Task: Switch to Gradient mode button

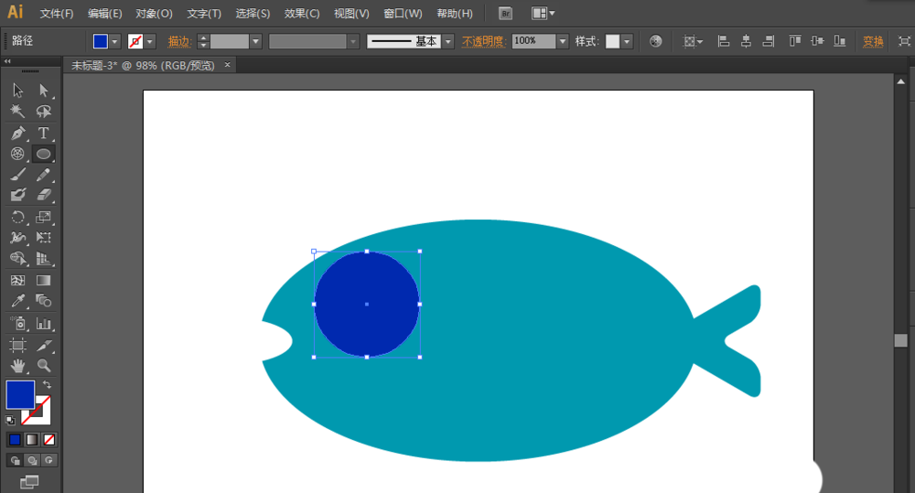Action: tap(32, 439)
